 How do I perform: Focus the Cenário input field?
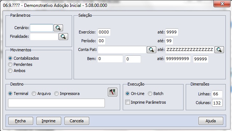point(42,28)
